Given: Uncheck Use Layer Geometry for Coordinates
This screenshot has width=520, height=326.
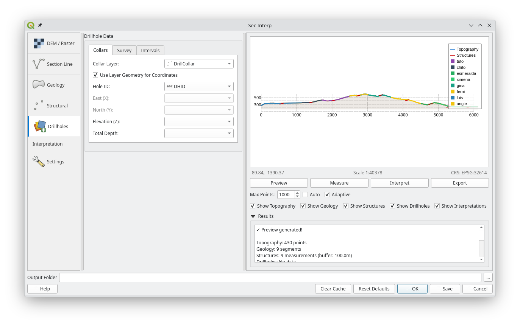Looking at the screenshot, I should tap(95, 75).
